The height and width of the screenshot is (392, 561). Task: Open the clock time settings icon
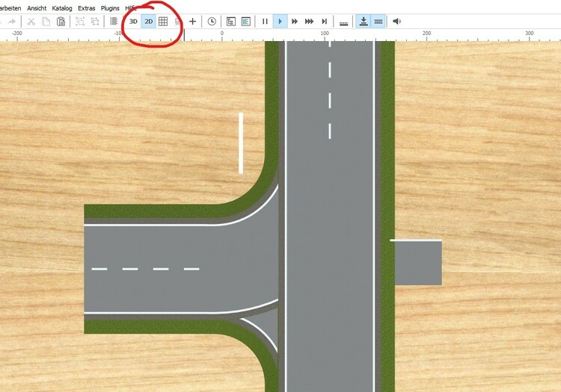point(212,22)
